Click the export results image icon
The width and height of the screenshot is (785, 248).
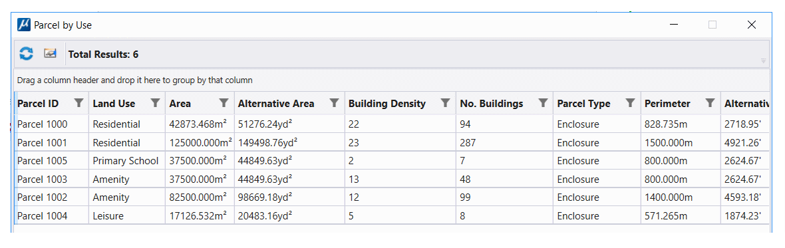point(50,53)
